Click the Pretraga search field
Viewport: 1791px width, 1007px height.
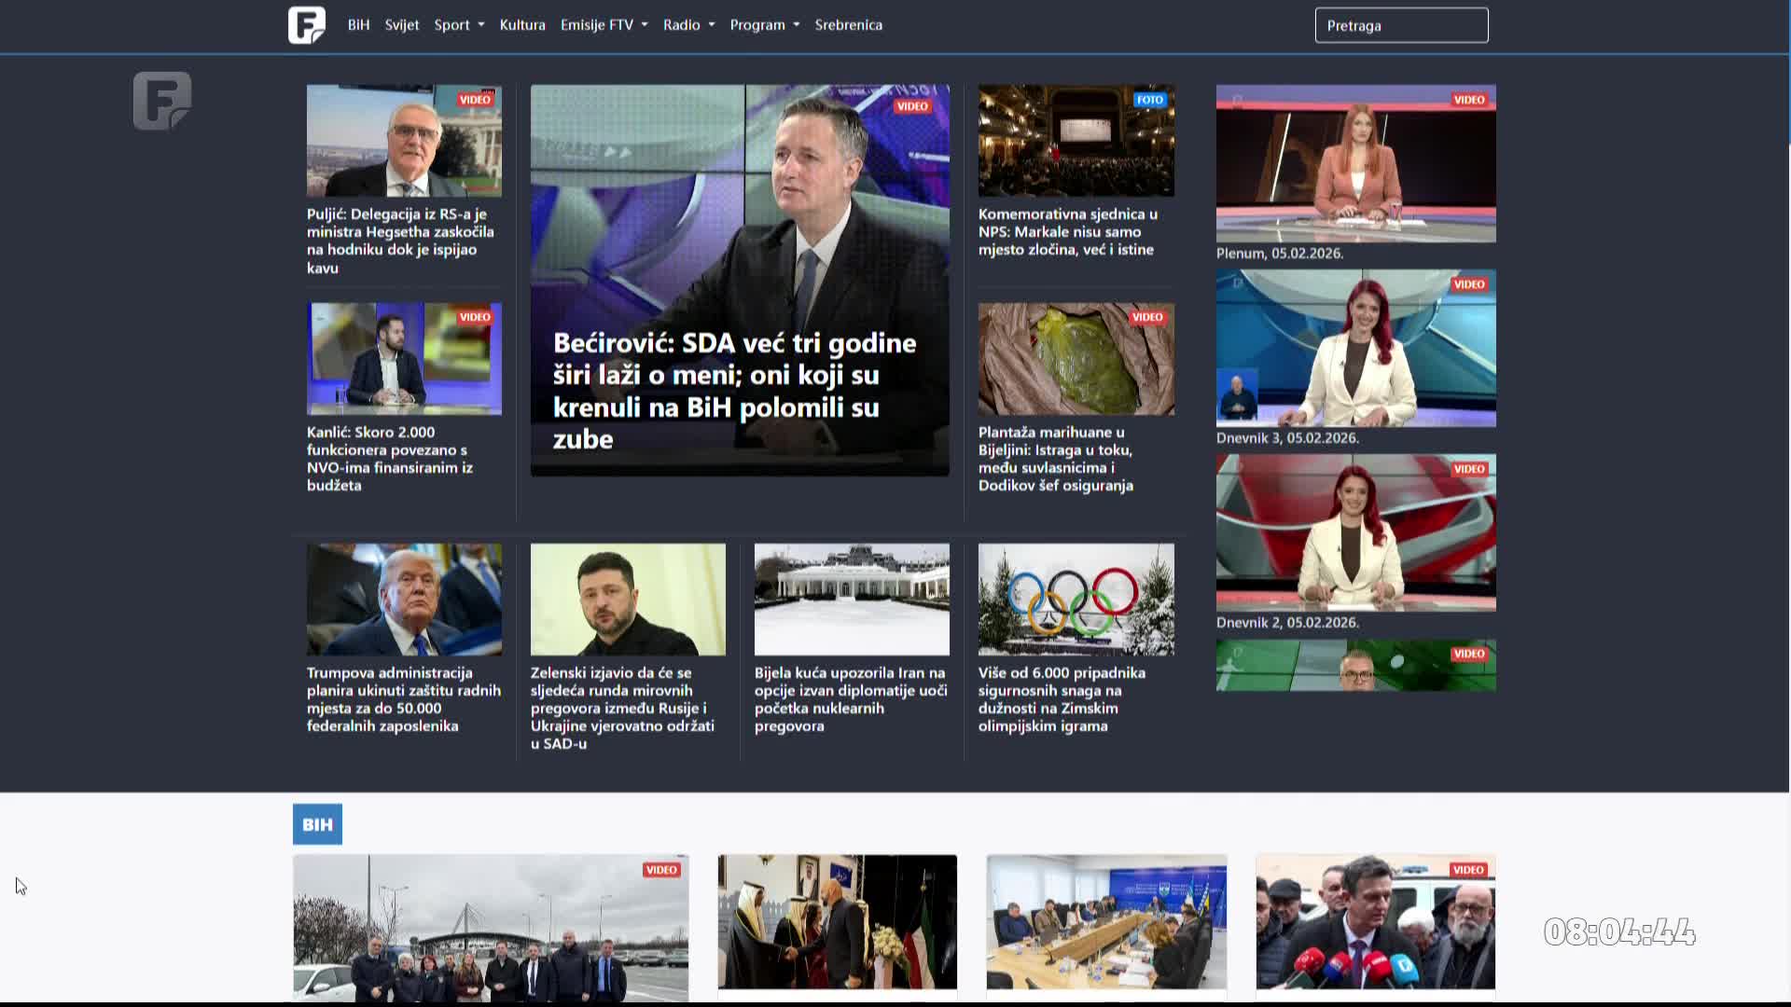(x=1401, y=26)
